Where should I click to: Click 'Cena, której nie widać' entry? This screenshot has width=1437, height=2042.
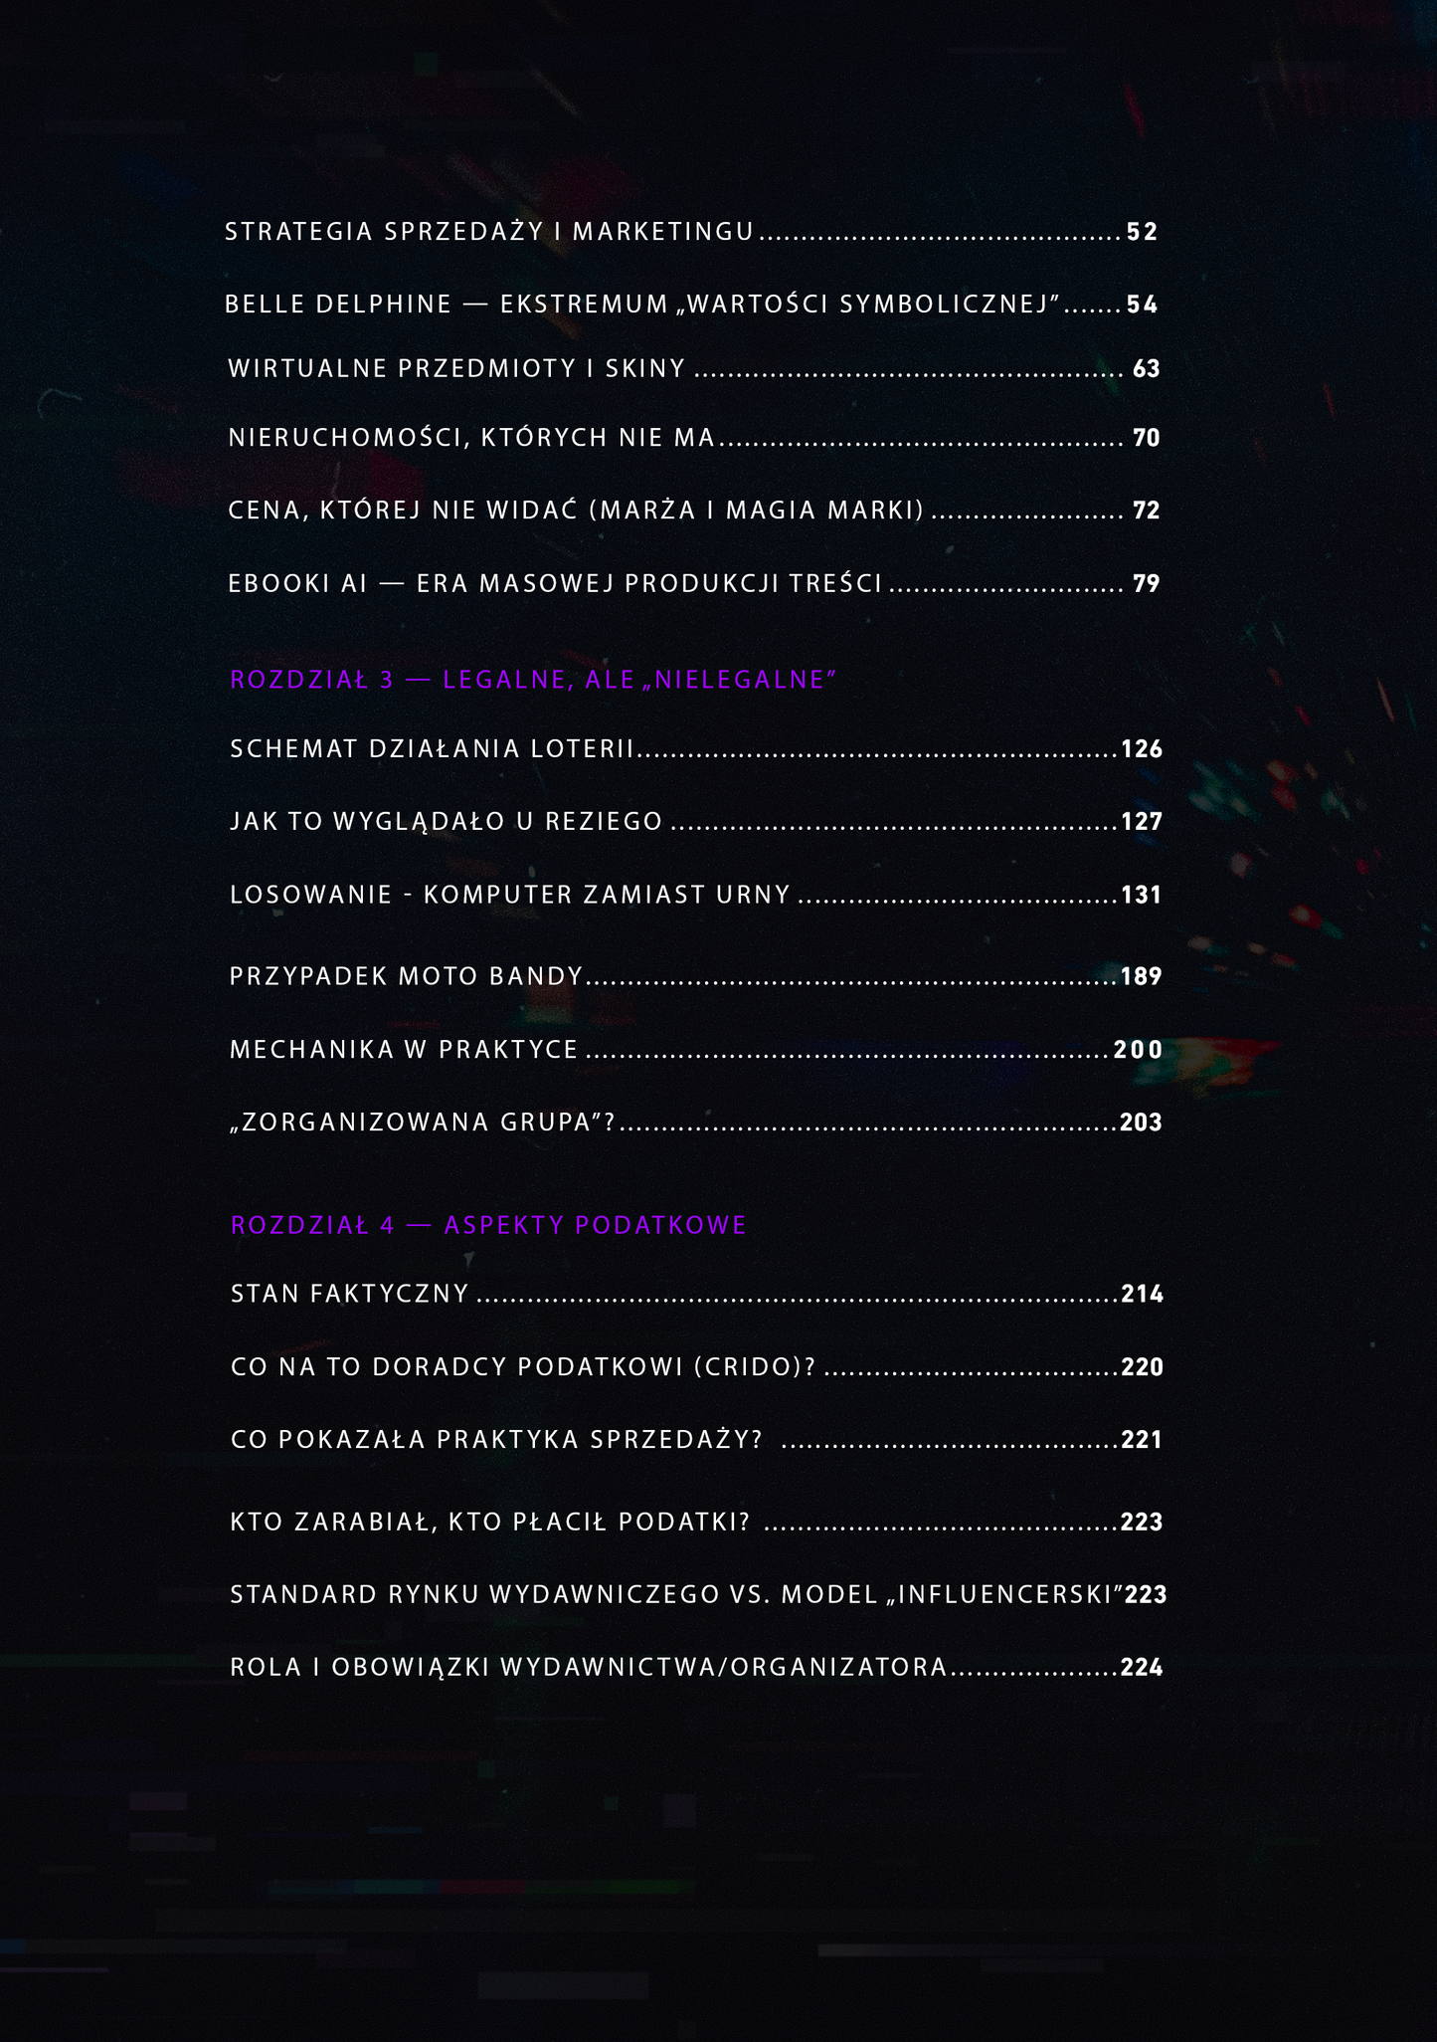tap(694, 510)
